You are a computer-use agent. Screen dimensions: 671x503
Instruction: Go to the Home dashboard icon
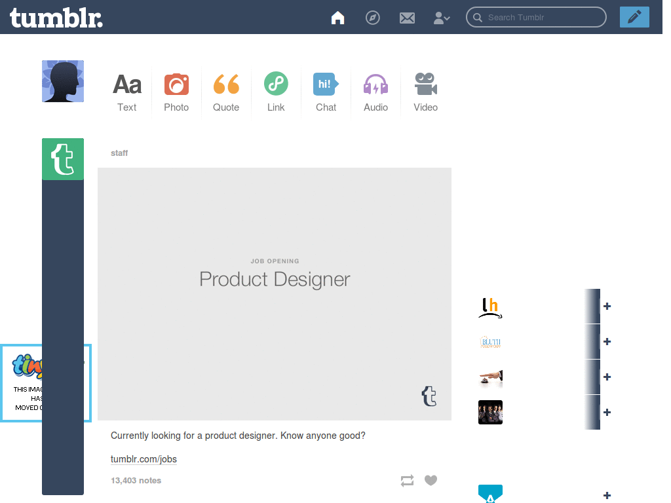coord(337,18)
